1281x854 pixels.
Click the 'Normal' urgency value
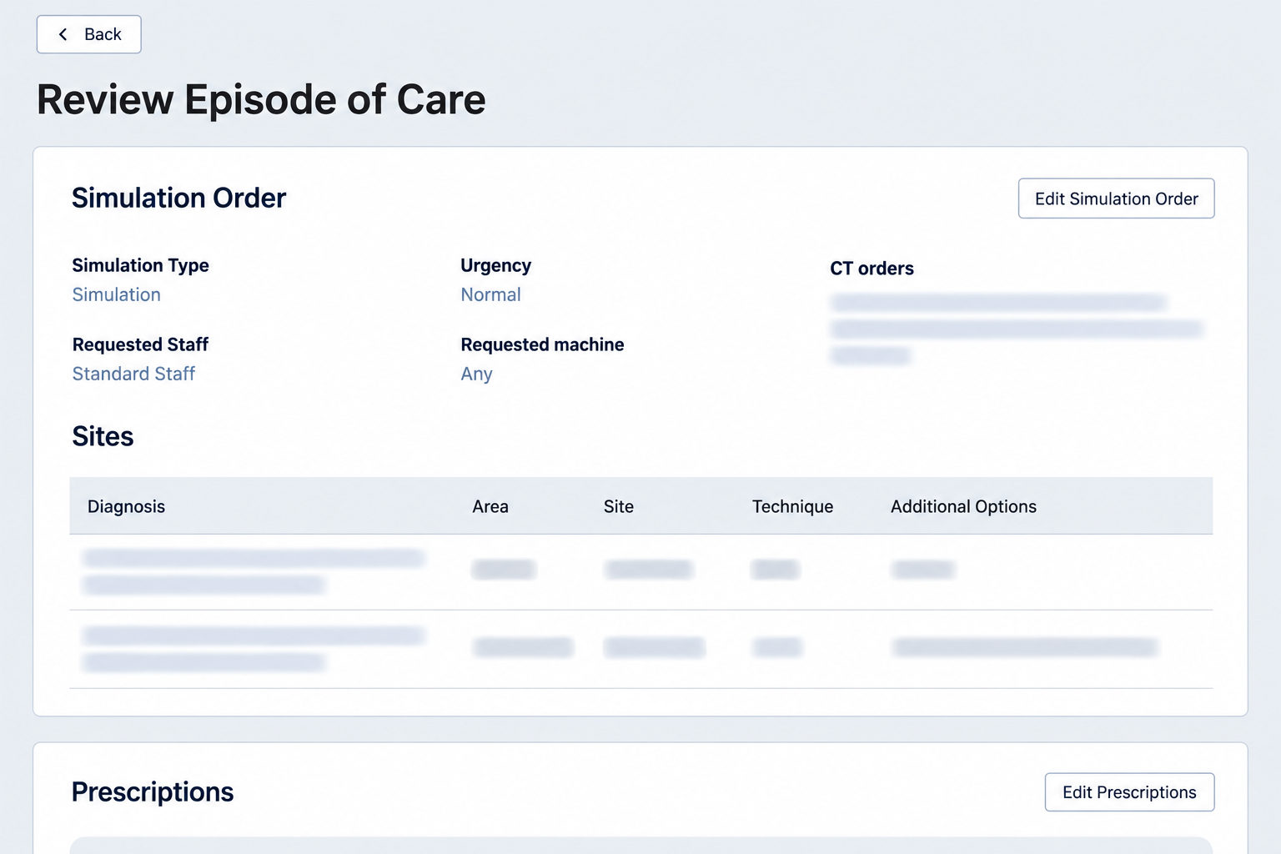click(x=490, y=294)
